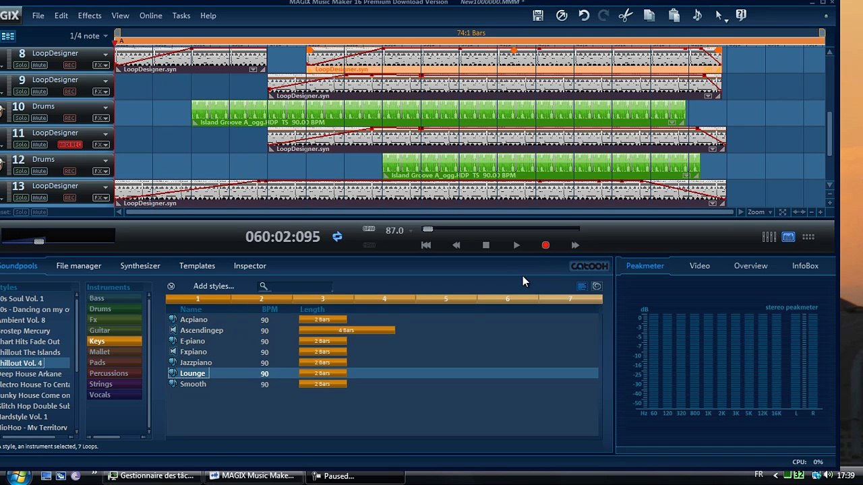Viewport: 863px width, 485px height.
Task: Click the soundpool search magnifier icon
Action: (264, 286)
